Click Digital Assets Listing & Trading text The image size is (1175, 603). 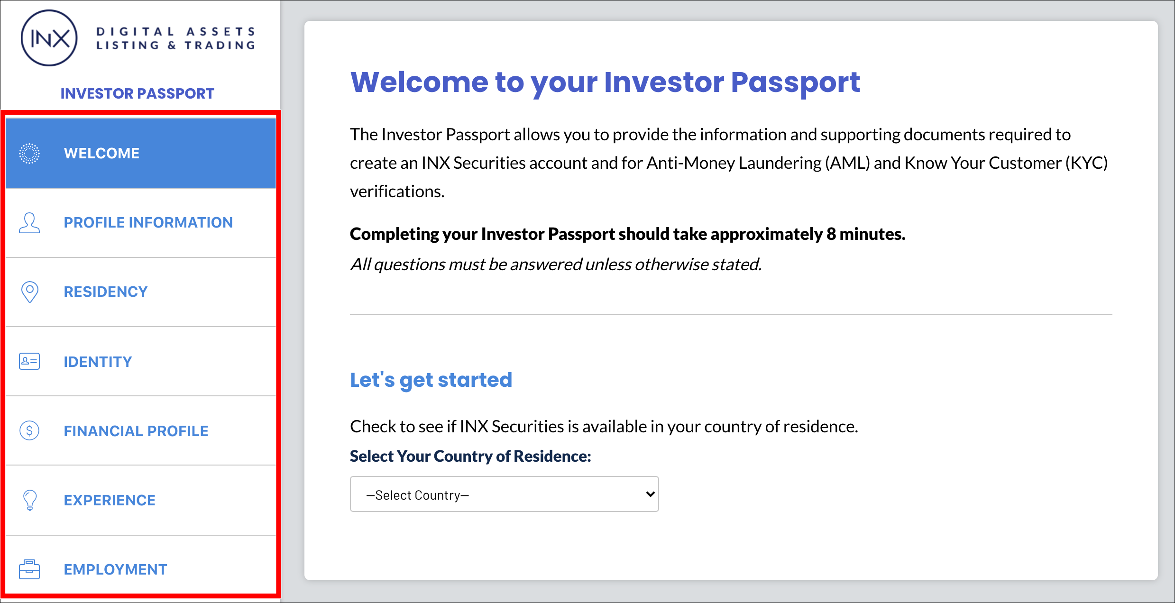[x=176, y=38]
